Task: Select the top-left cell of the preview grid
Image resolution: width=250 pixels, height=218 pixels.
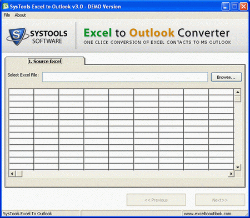Action: [21, 92]
